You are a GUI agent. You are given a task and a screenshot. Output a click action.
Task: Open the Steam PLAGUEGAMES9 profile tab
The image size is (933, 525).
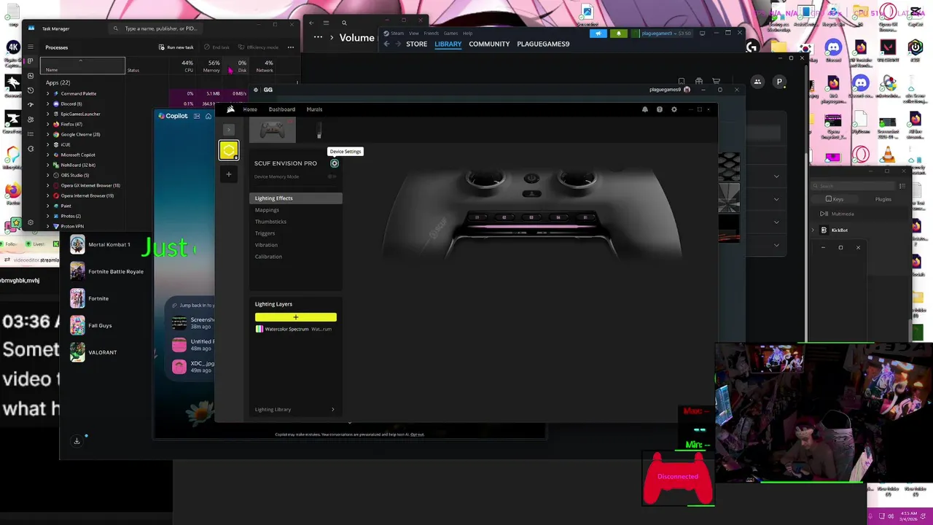[x=543, y=44]
